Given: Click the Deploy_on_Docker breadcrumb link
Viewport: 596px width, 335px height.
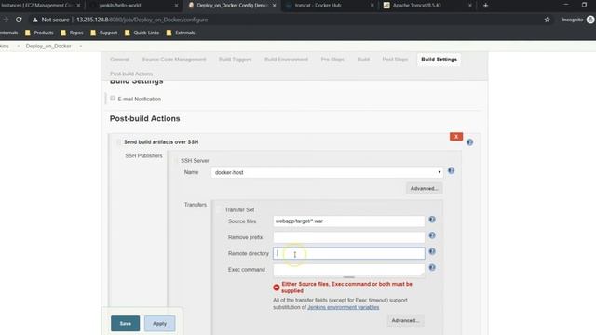Looking at the screenshot, I should click(48, 46).
